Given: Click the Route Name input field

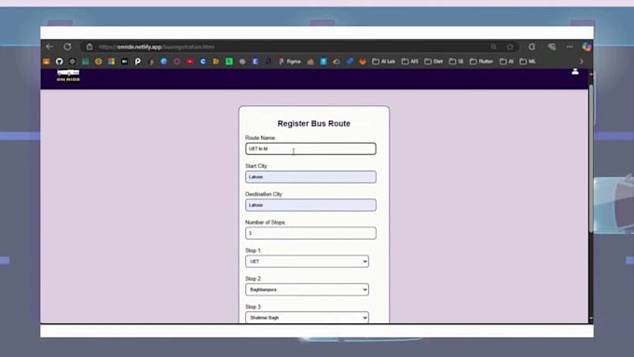Looking at the screenshot, I should pos(310,149).
